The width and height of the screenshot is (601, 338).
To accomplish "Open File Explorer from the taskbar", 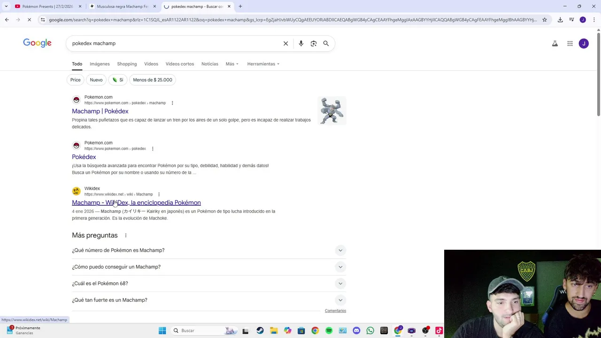I will [x=274, y=330].
